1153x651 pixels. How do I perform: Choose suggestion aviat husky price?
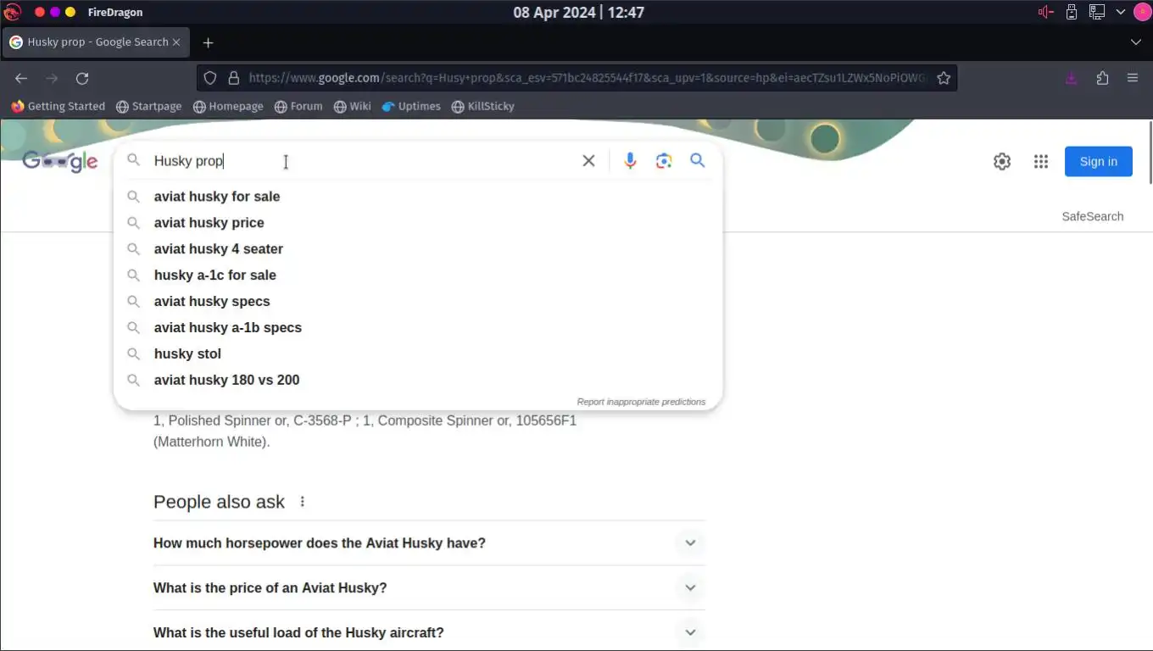pos(418,222)
